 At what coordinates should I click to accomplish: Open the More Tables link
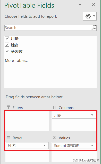(x=17, y=61)
